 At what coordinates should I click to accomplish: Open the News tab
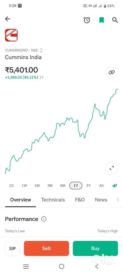(x=101, y=200)
